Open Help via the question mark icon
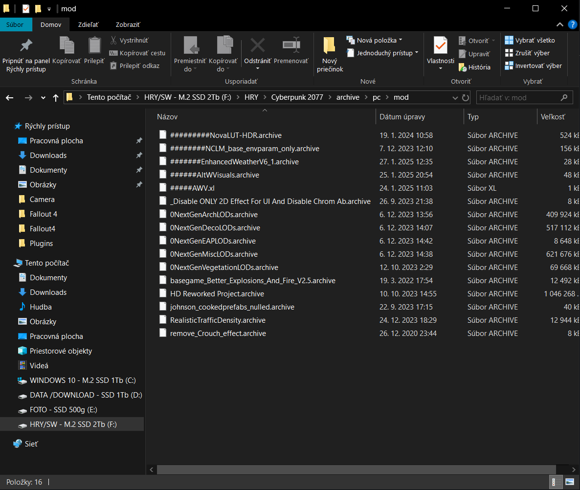 pyautogui.click(x=572, y=25)
